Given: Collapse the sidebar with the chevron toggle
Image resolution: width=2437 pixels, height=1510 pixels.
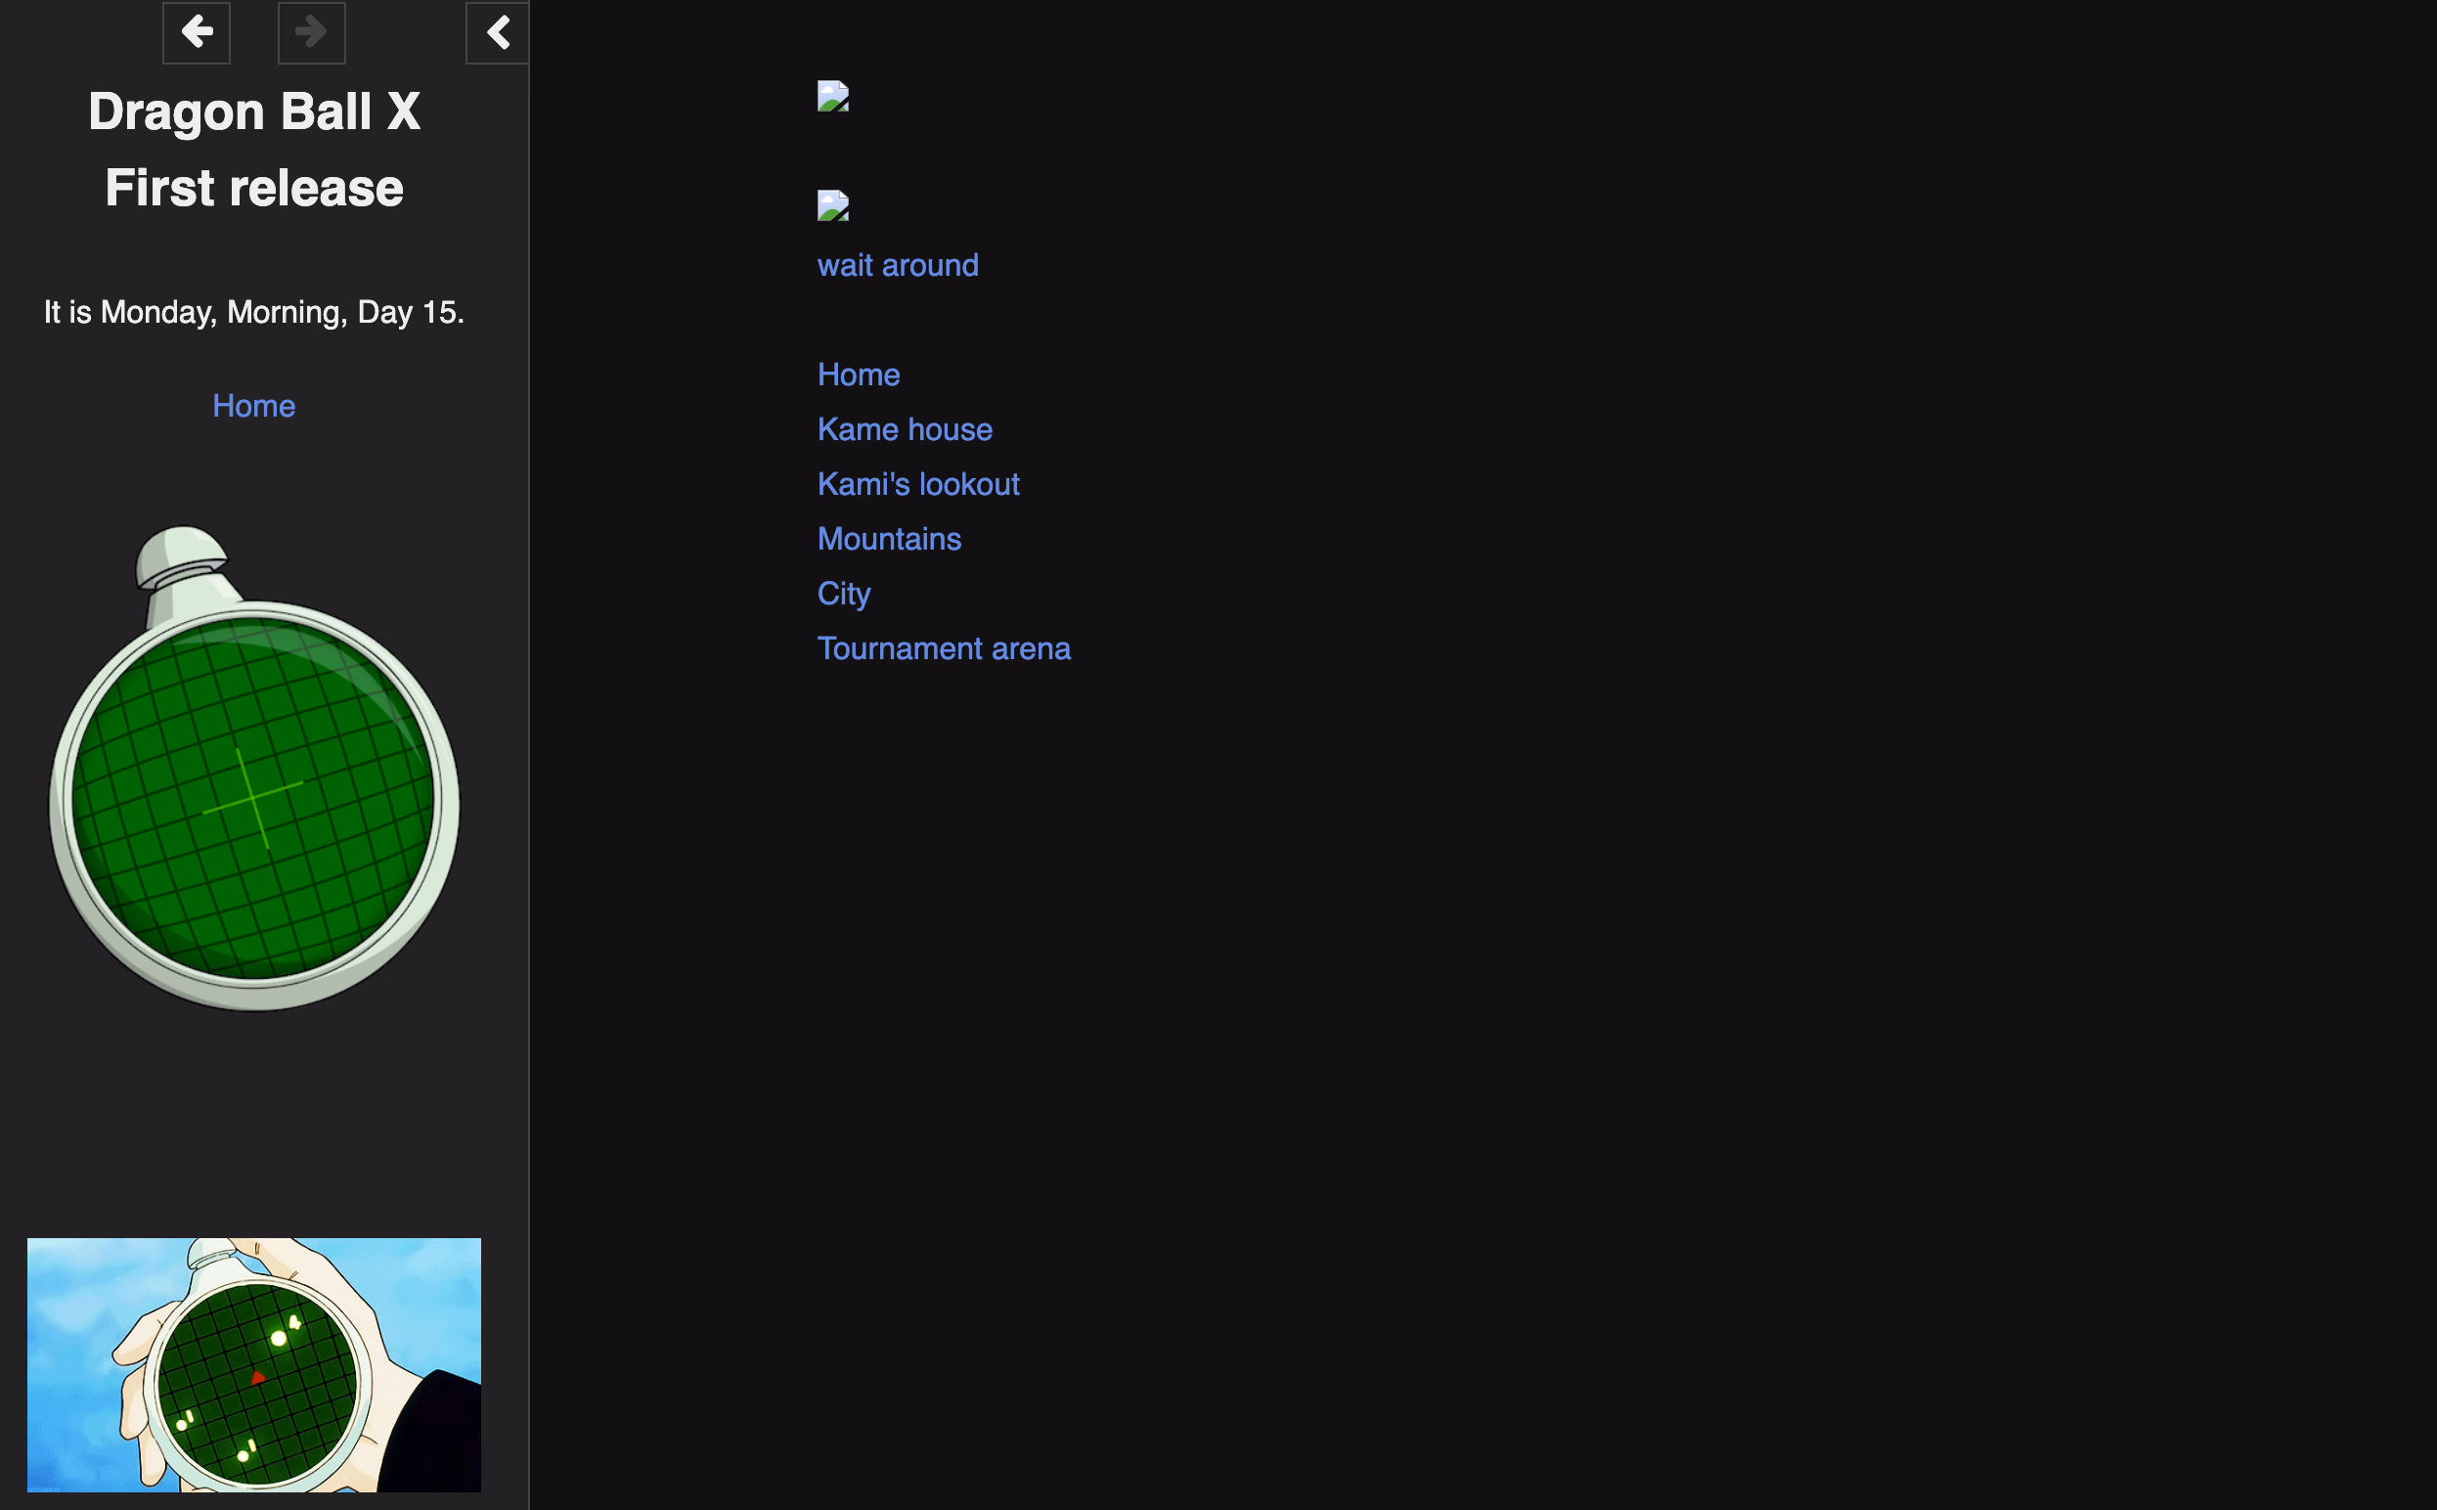Looking at the screenshot, I should (497, 32).
